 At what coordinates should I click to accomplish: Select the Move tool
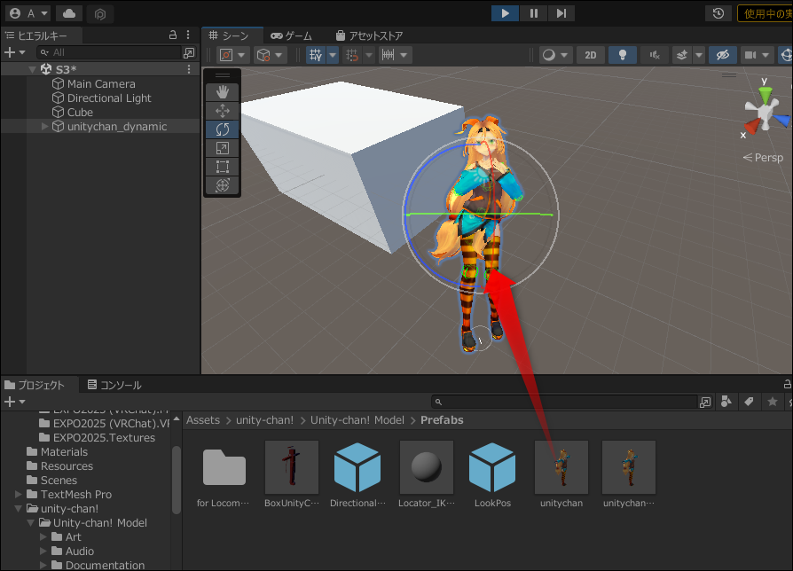pos(223,111)
